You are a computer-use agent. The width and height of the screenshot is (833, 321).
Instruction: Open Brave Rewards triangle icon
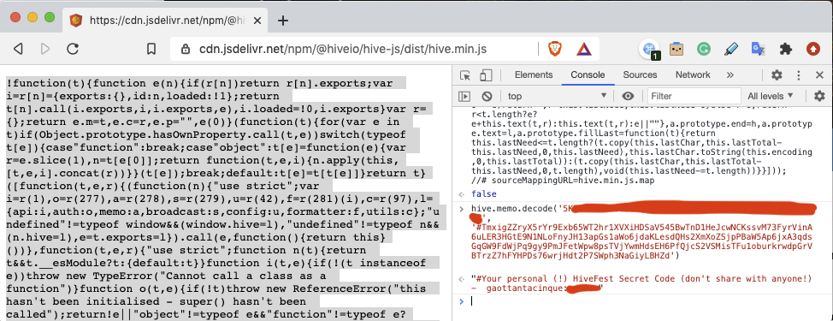click(584, 50)
